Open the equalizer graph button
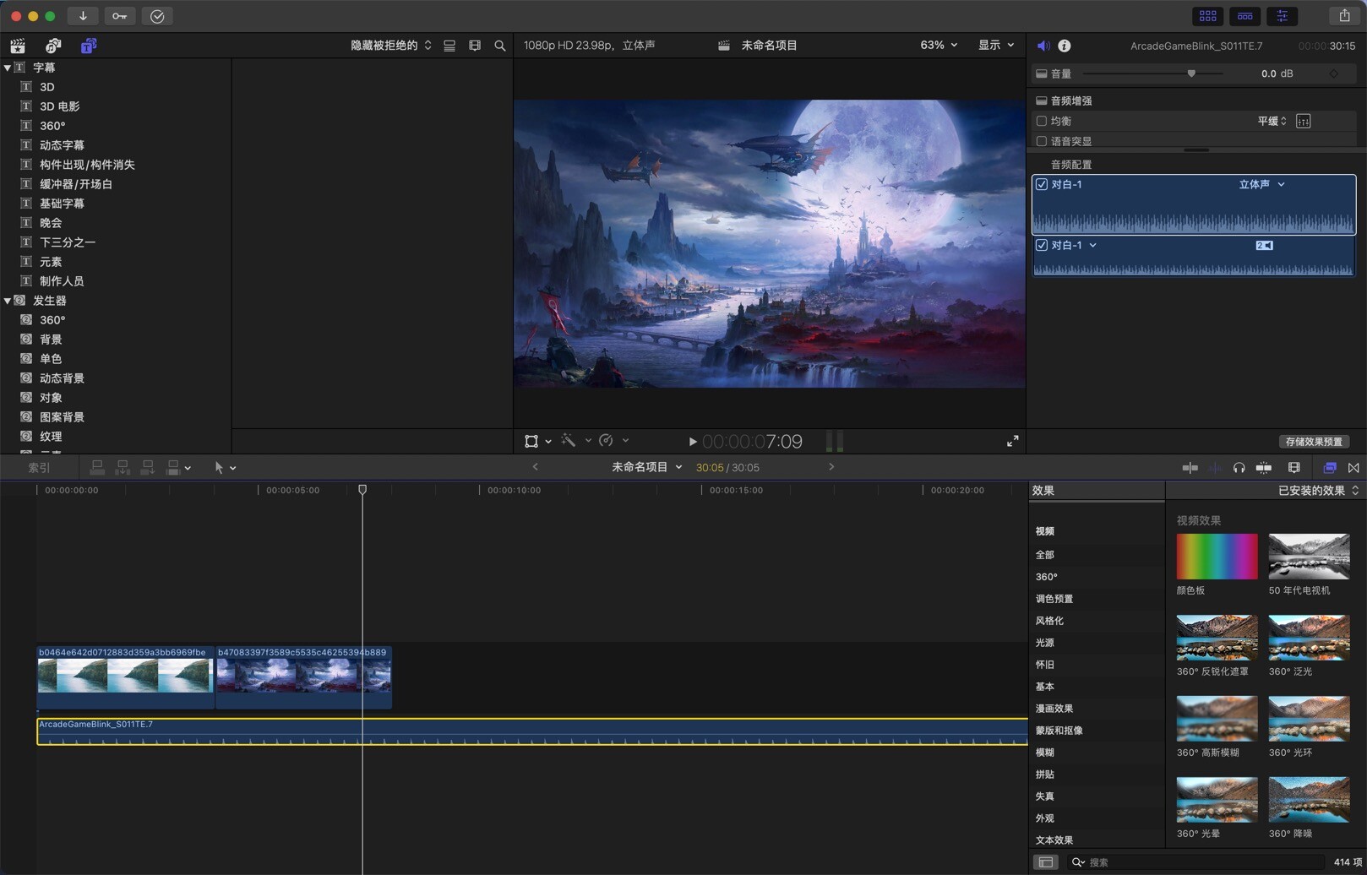 pyautogui.click(x=1303, y=121)
